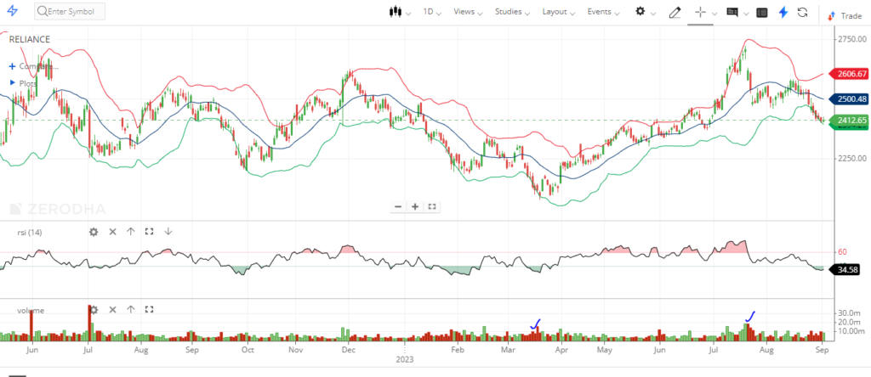871x377 pixels.
Task: Click the 2606.67 upper band price label
Action: pos(848,74)
